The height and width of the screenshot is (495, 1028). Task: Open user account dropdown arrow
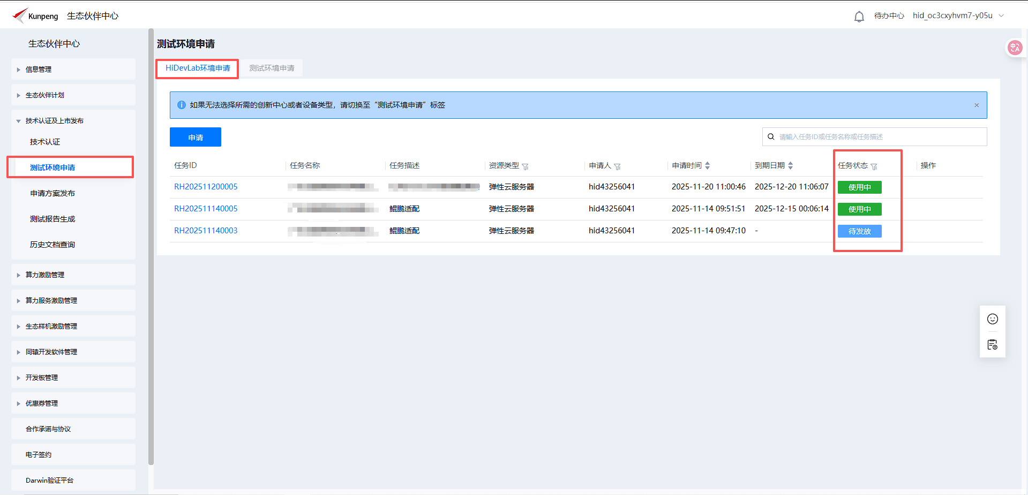tap(1001, 16)
